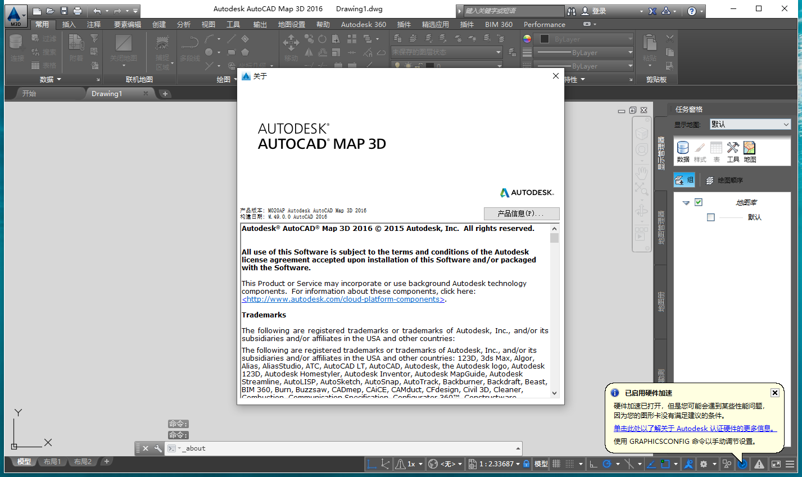
Task: Click the 工具 (Tools) icon in Task pane
Action: (x=733, y=148)
